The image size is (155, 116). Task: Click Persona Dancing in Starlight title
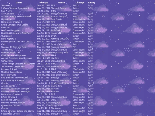15,89
